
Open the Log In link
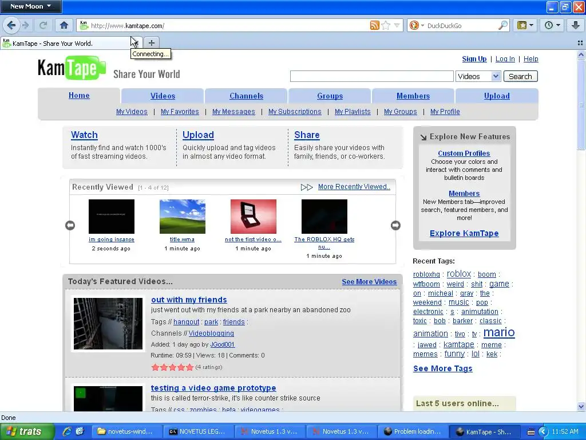(x=505, y=59)
